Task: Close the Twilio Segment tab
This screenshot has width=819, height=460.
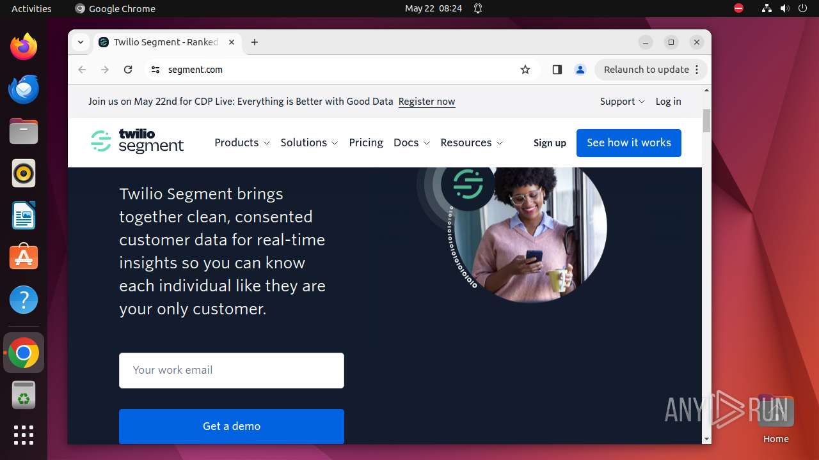Action: click(232, 42)
